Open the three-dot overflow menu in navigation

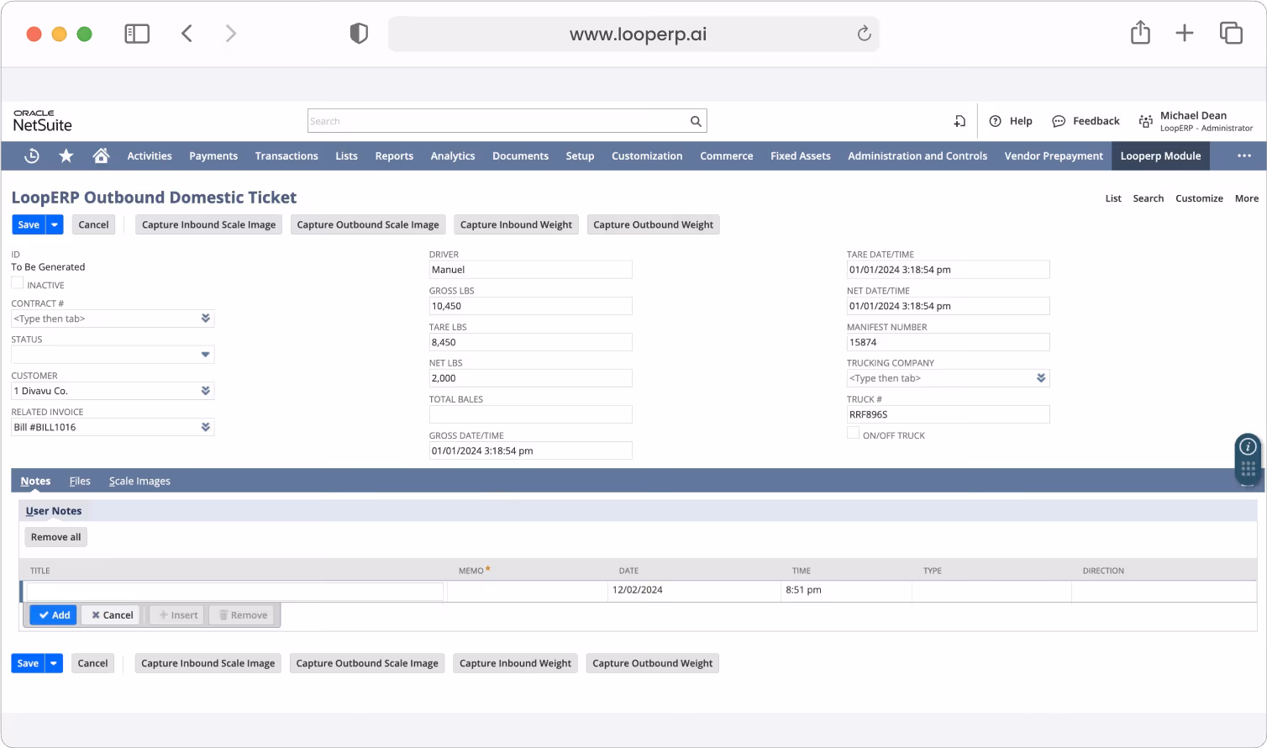(1244, 155)
